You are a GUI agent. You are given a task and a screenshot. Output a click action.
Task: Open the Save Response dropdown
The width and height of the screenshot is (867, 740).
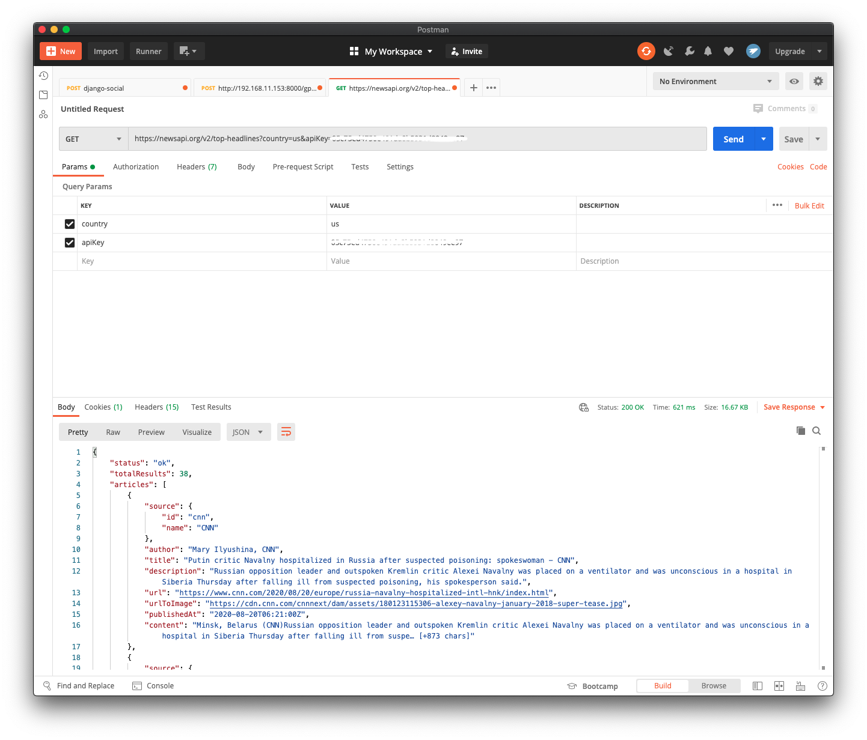[x=794, y=407]
